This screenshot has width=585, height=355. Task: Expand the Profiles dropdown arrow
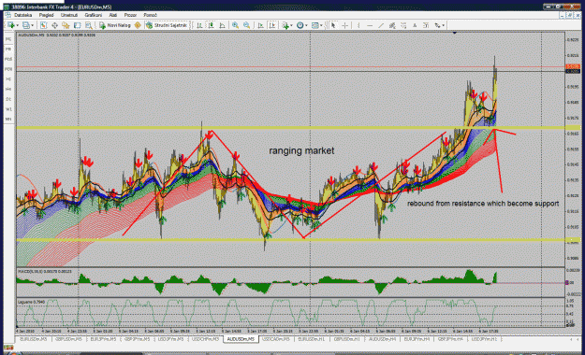coord(33,25)
